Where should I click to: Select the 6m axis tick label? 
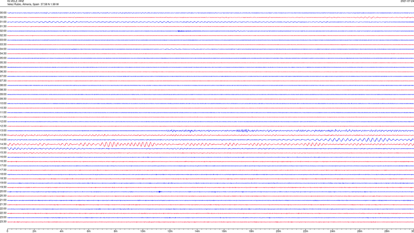point(89,231)
